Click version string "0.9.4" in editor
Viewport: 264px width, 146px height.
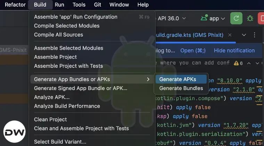coord(215,143)
